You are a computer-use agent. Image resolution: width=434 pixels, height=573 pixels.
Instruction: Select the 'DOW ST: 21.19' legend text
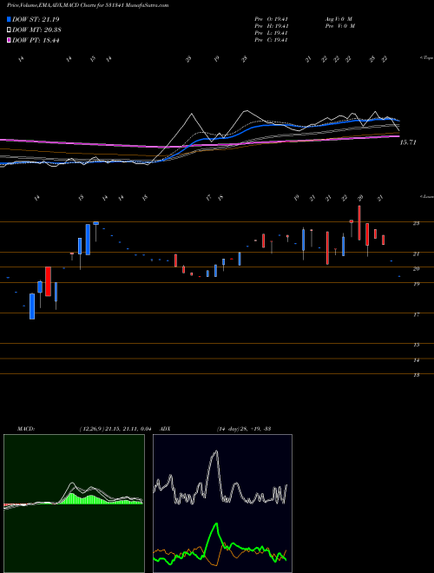point(36,19)
